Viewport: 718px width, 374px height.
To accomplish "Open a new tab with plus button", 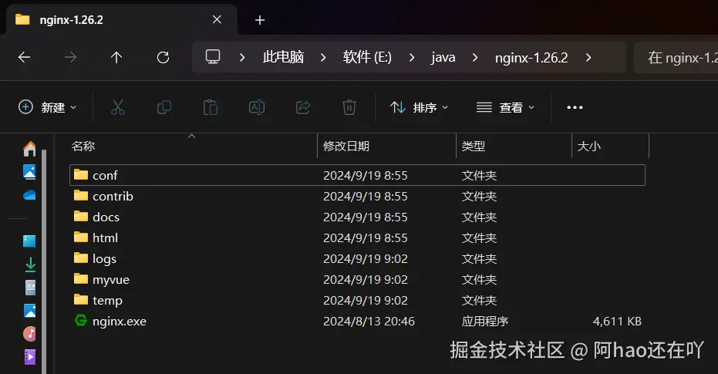I will click(x=260, y=20).
